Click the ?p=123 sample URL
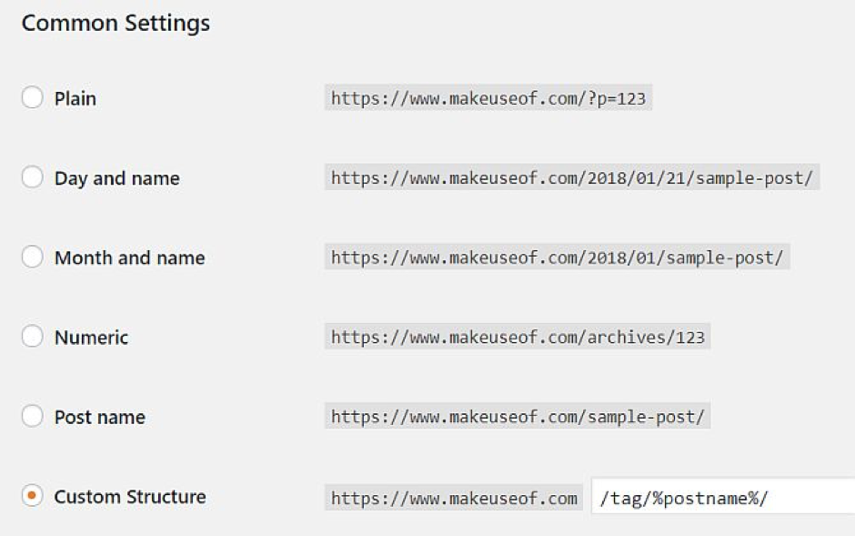 point(488,98)
